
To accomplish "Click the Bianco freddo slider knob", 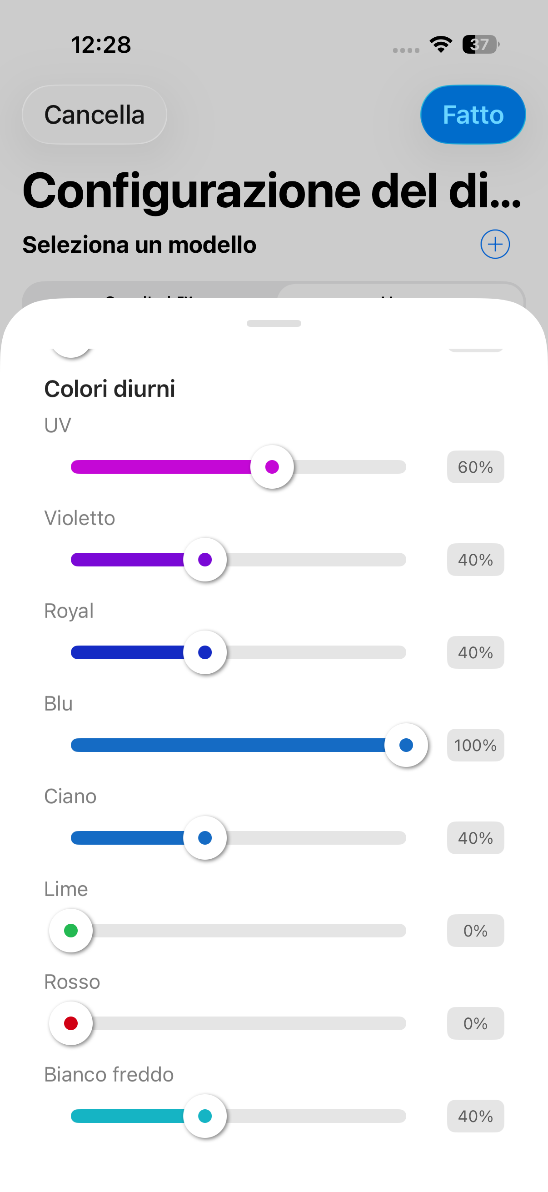I will [x=205, y=1116].
